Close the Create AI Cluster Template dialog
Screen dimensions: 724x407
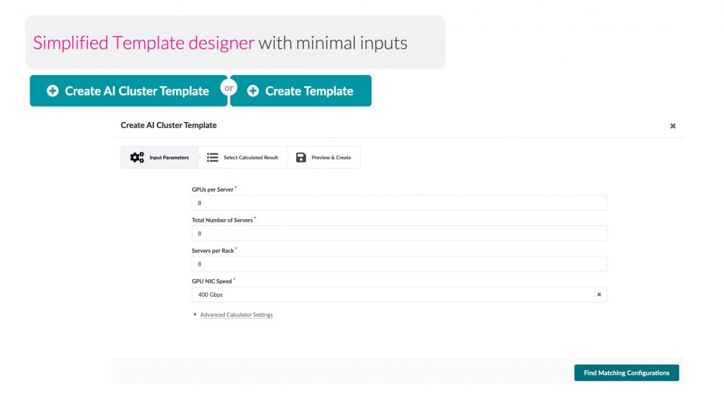(x=672, y=125)
